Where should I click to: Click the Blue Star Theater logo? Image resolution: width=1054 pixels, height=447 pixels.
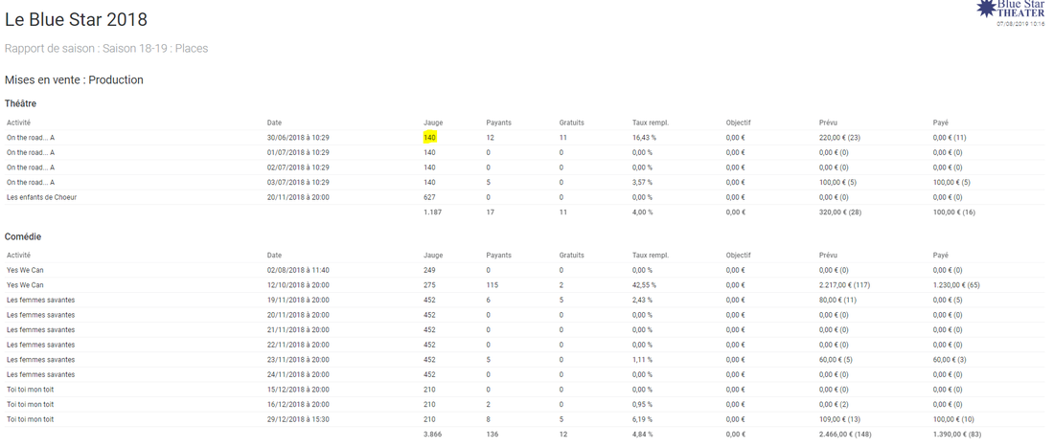[1011, 9]
